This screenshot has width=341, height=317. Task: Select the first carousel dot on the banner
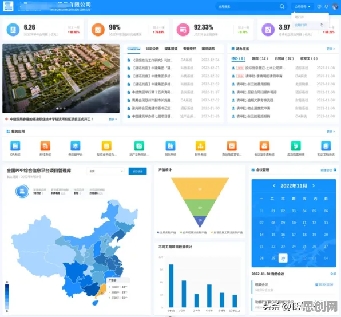57,108
